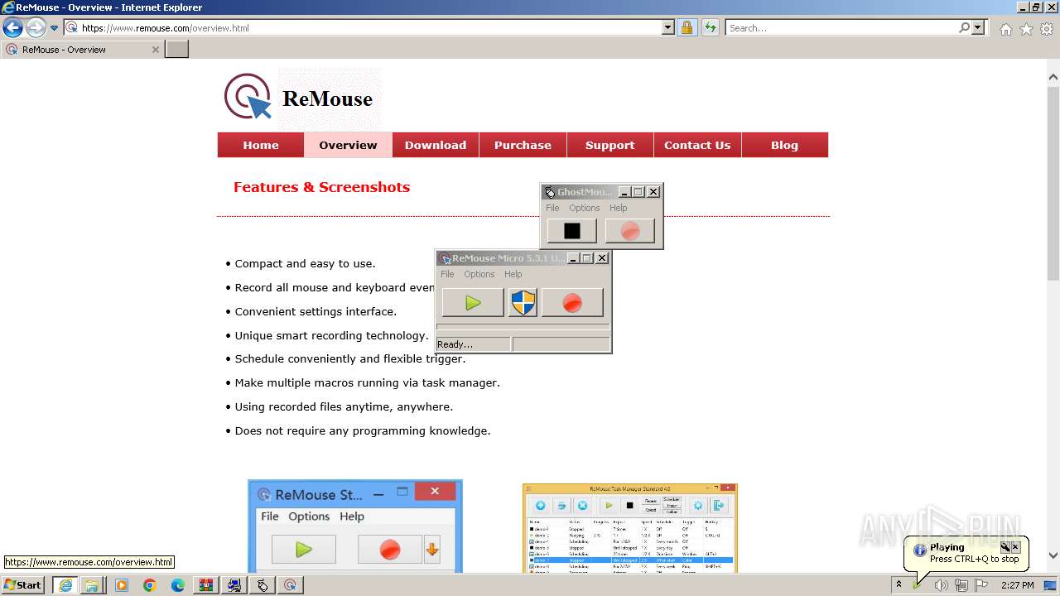Image resolution: width=1060 pixels, height=596 pixels.
Task: Open the Contact Us page tab
Action: click(x=697, y=145)
